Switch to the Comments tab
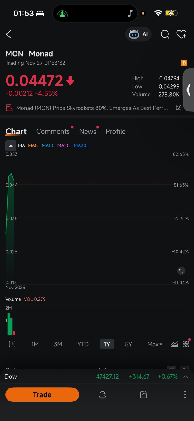This screenshot has height=421, width=194. pyautogui.click(x=53, y=132)
